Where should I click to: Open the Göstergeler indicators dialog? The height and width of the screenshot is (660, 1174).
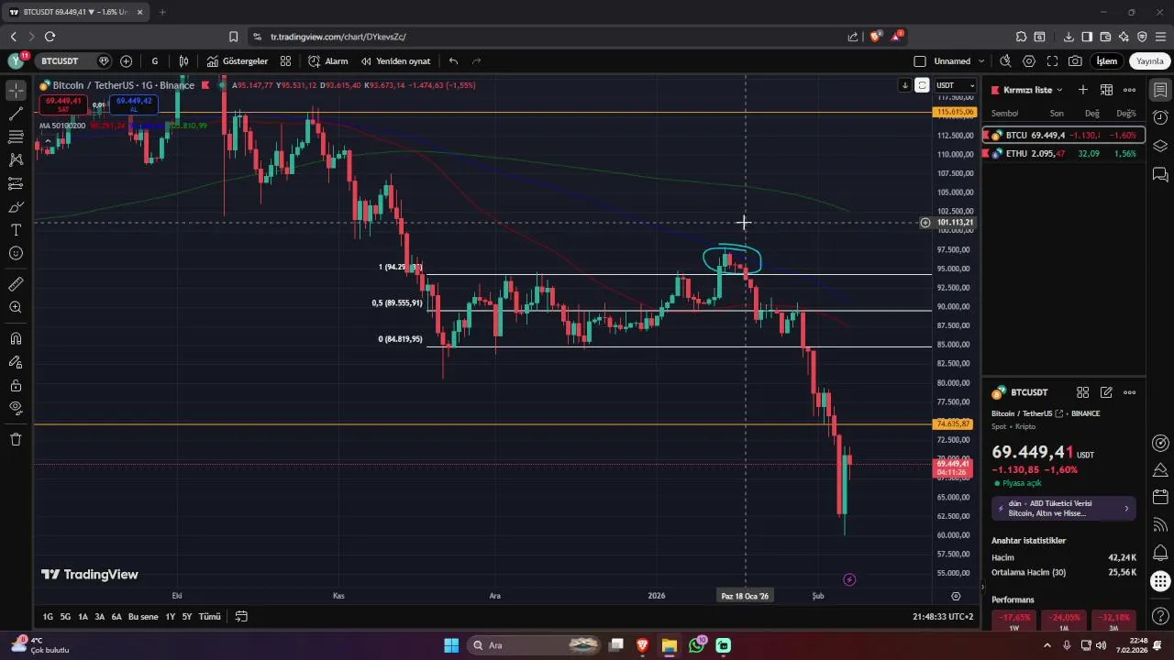(x=238, y=61)
